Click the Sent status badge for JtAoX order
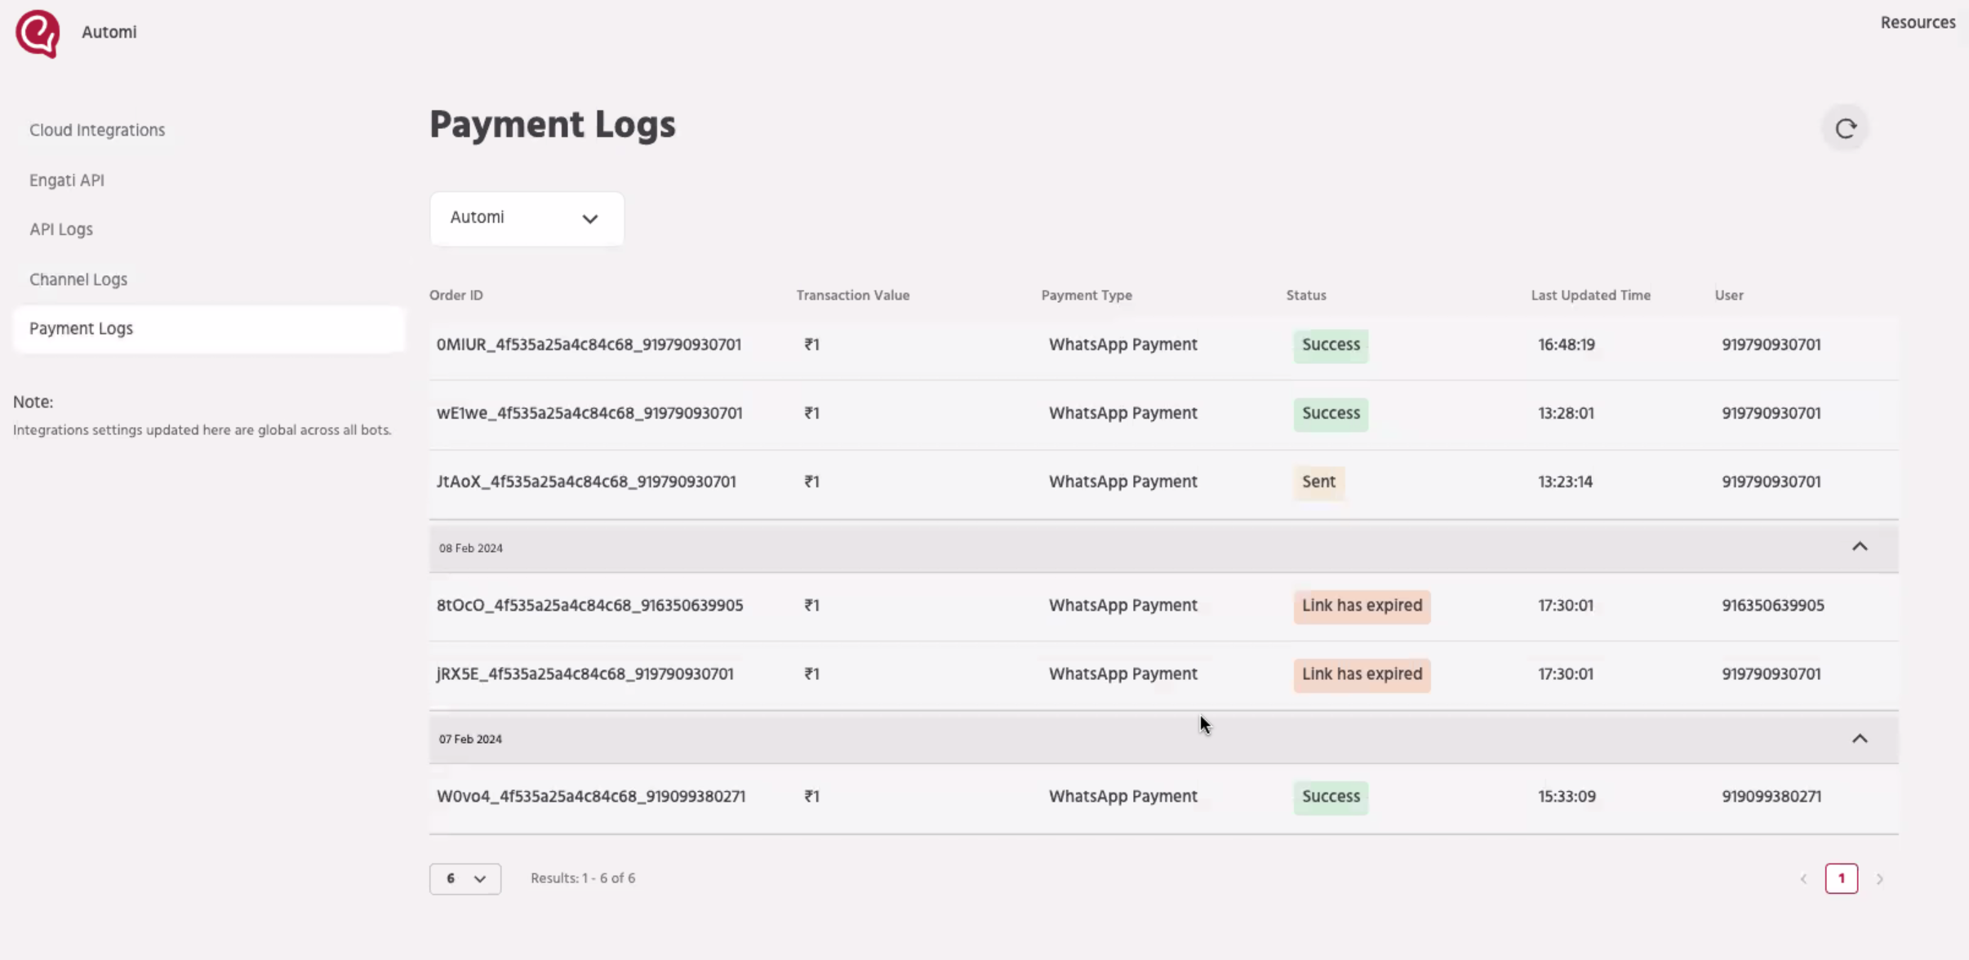This screenshot has width=1969, height=960. [1318, 482]
